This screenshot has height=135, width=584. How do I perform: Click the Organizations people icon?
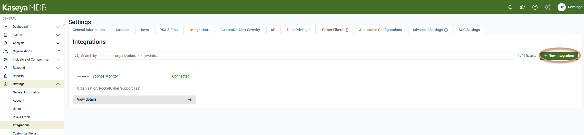[x=6, y=51]
